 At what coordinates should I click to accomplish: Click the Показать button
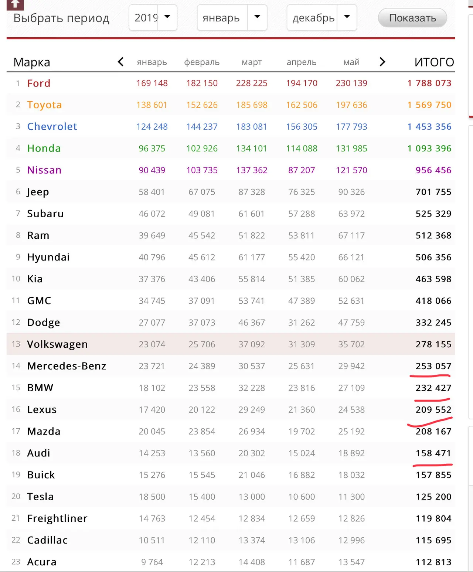point(412,18)
